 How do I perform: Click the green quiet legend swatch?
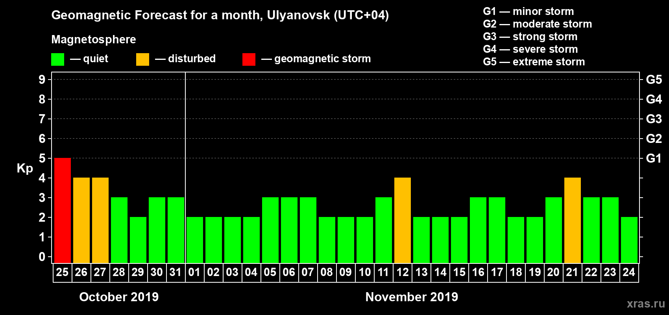57,59
